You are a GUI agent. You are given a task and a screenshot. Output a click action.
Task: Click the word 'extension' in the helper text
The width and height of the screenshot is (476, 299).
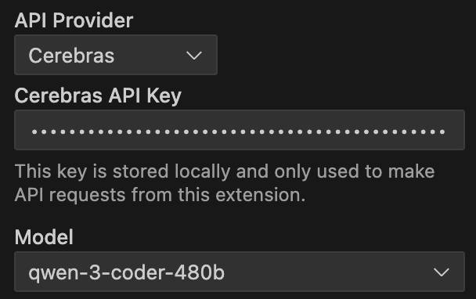tap(260, 195)
